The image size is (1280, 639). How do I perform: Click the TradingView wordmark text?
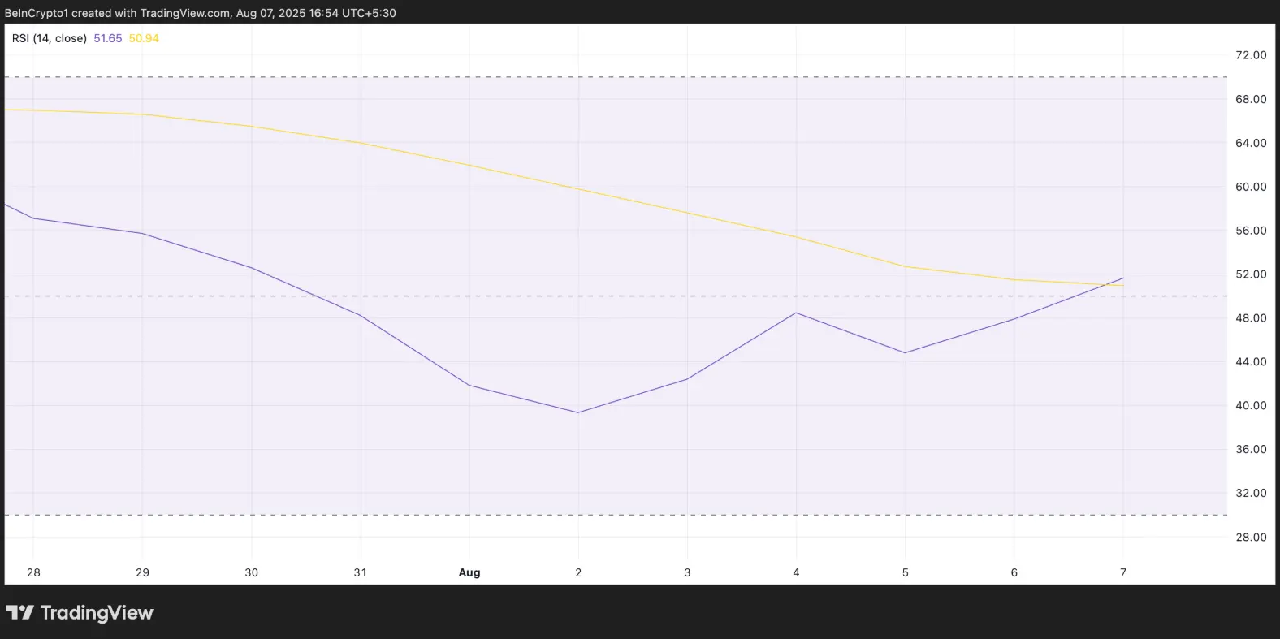(x=97, y=612)
